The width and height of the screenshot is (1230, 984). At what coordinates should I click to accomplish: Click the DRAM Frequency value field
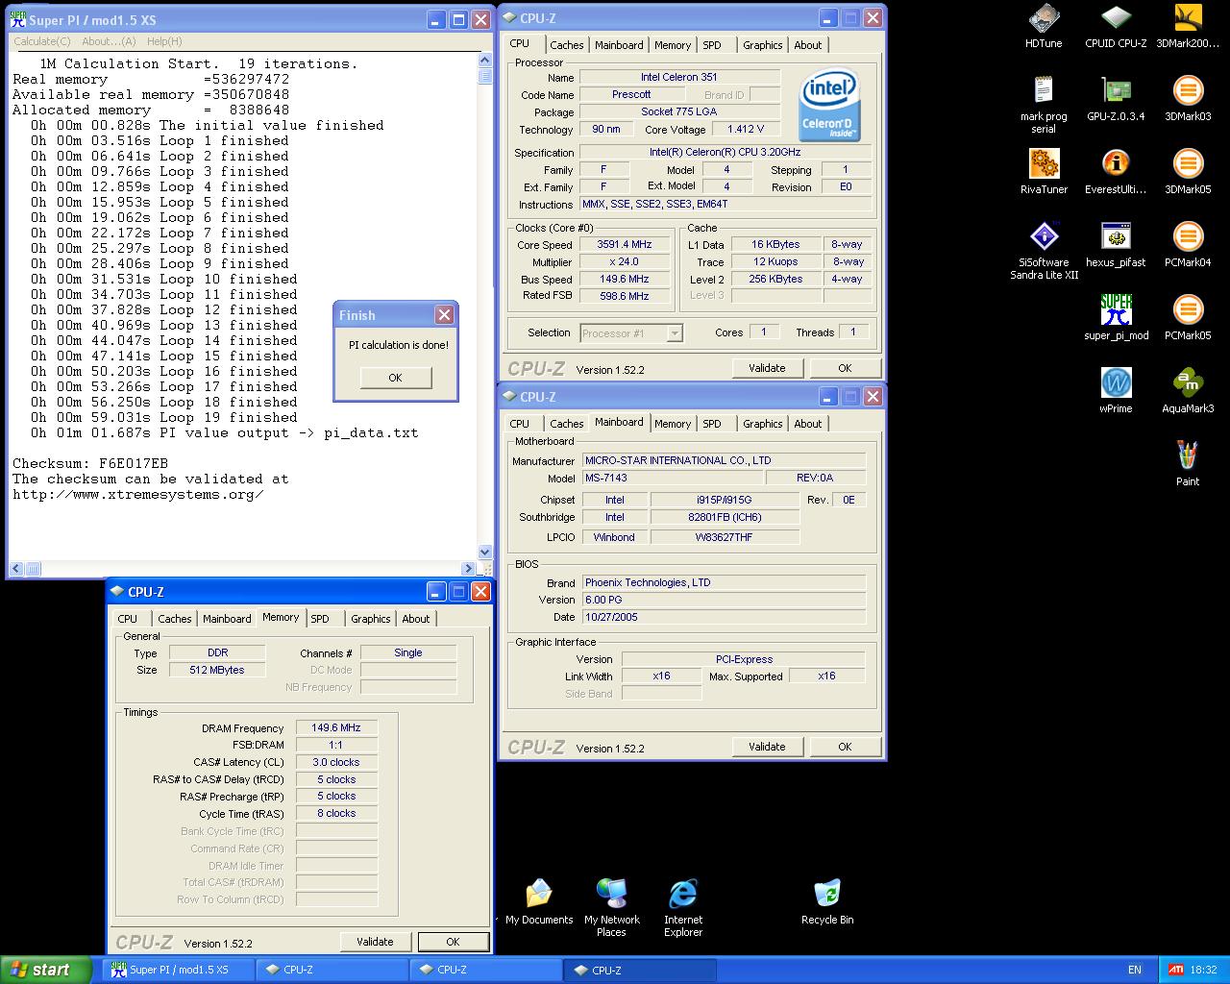pos(336,728)
